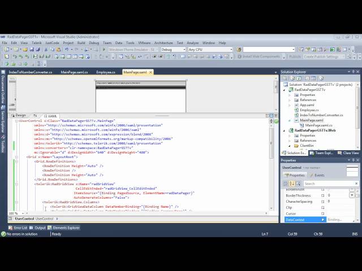362x271 pixels.
Task: Click the Undo arrow icon
Action: click(67, 50)
